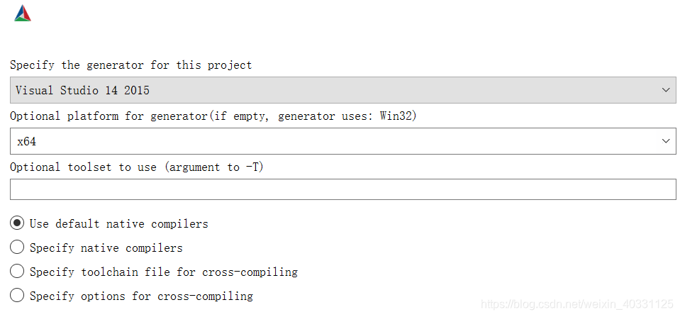Screen dimensions: 680x317
Task: Expand generator list using its chevron arrow
Action: click(x=666, y=90)
